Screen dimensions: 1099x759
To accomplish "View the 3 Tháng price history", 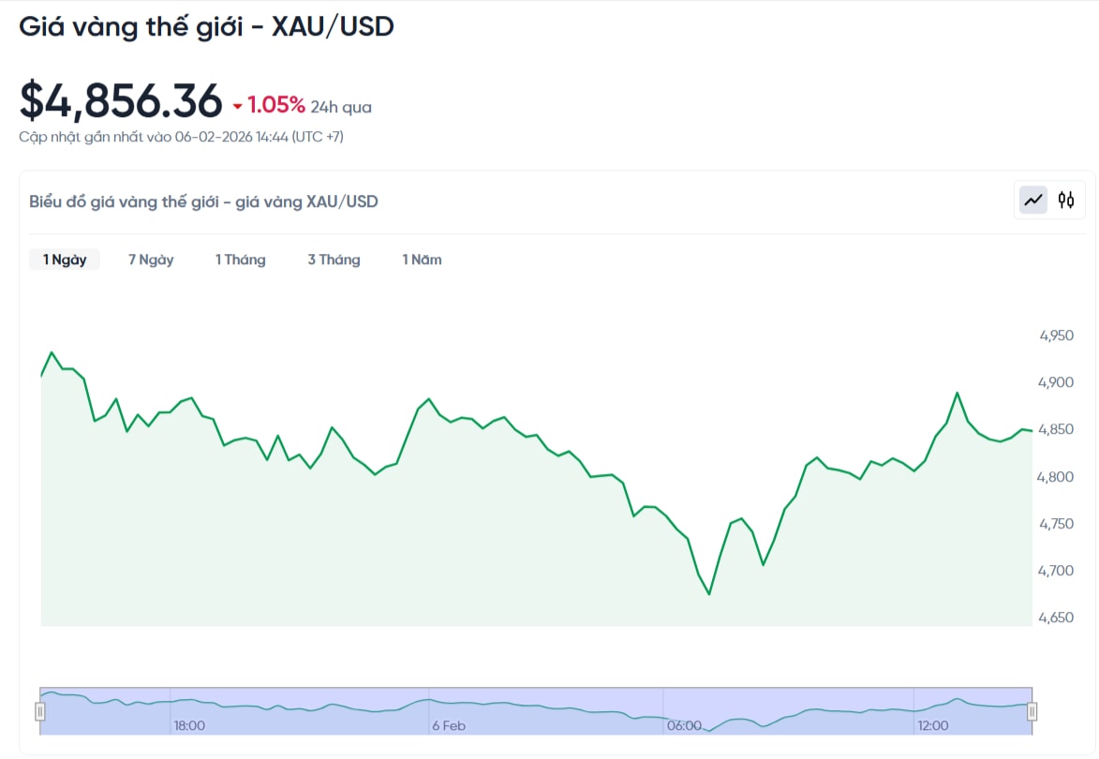I will pos(334,259).
